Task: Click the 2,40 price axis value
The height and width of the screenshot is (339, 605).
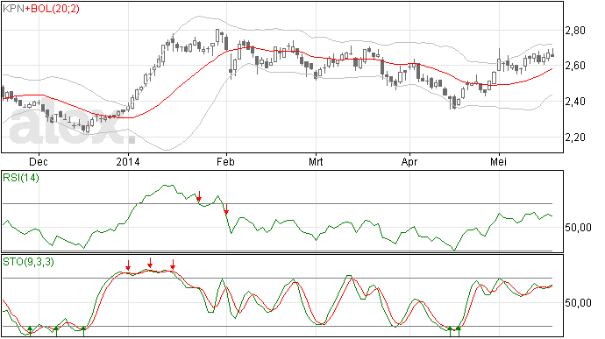Action: [x=575, y=102]
